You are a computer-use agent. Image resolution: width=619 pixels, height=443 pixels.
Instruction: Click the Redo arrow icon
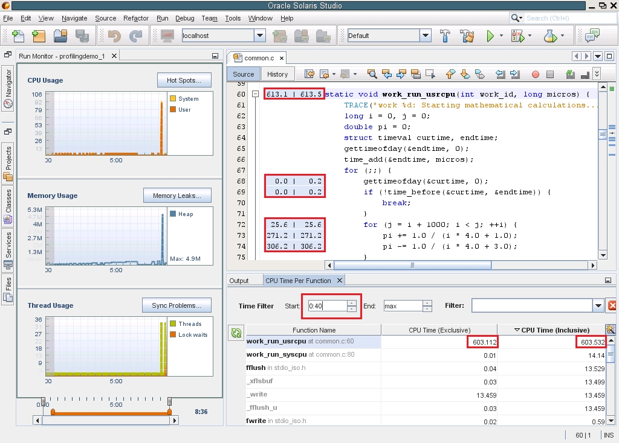(136, 36)
